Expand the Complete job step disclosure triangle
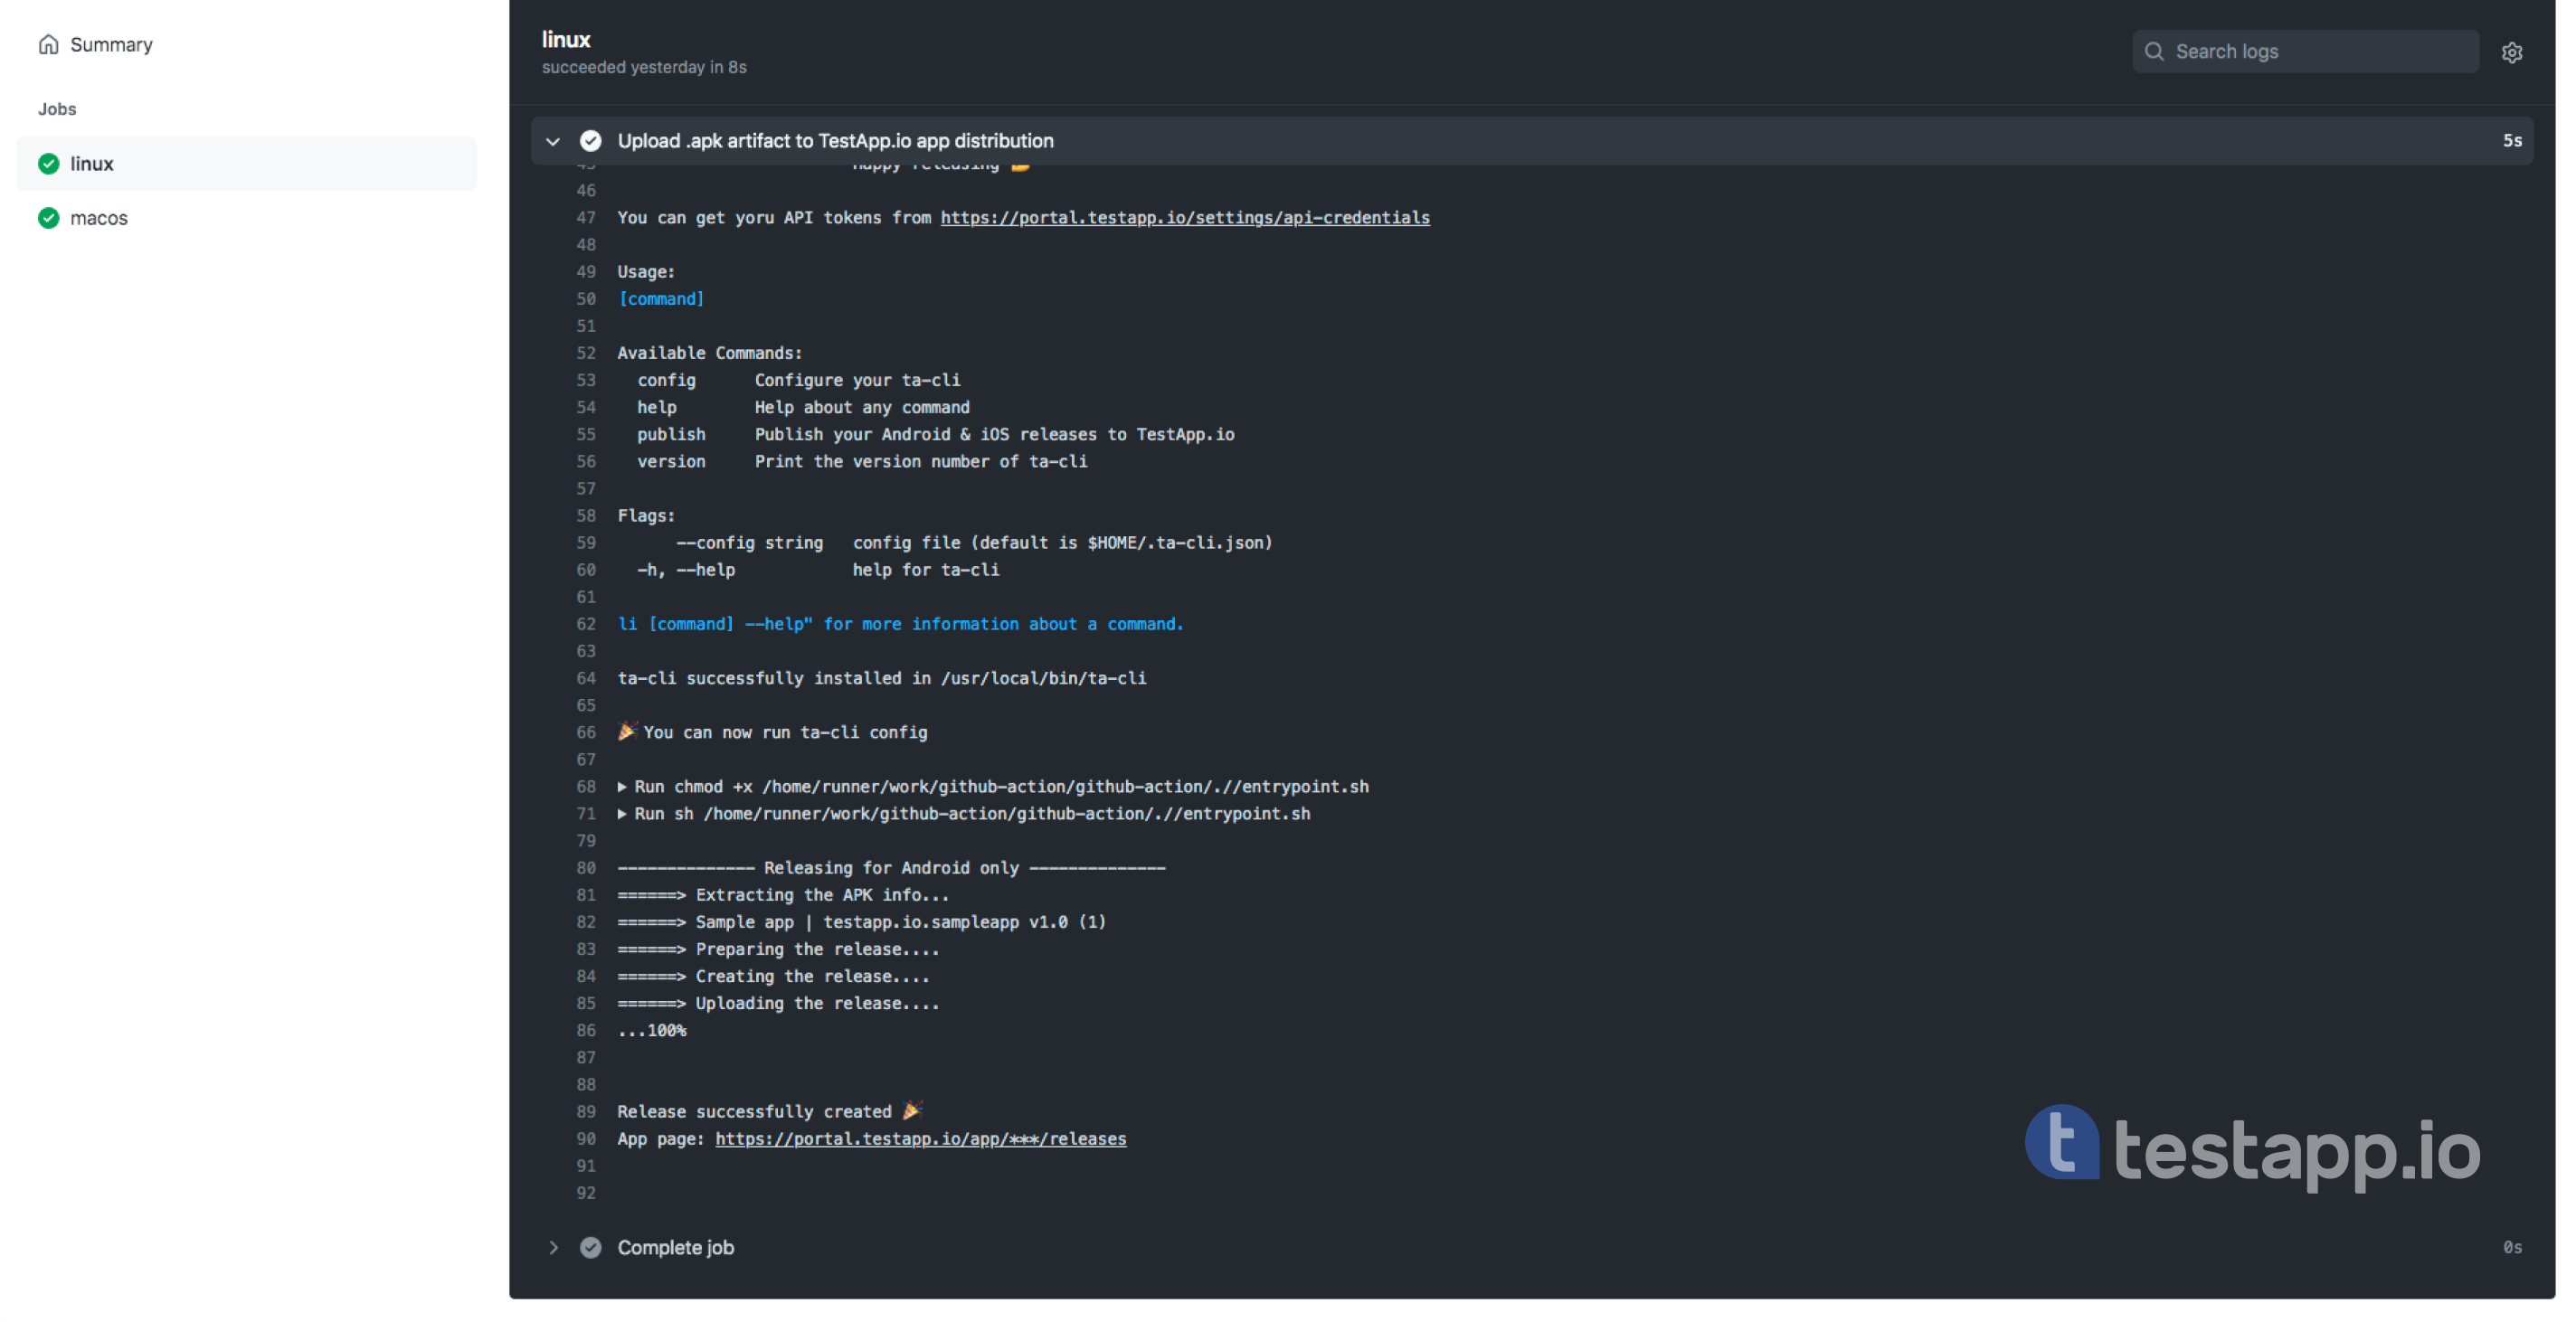Screen dimensions: 2576x1322 [554, 1248]
